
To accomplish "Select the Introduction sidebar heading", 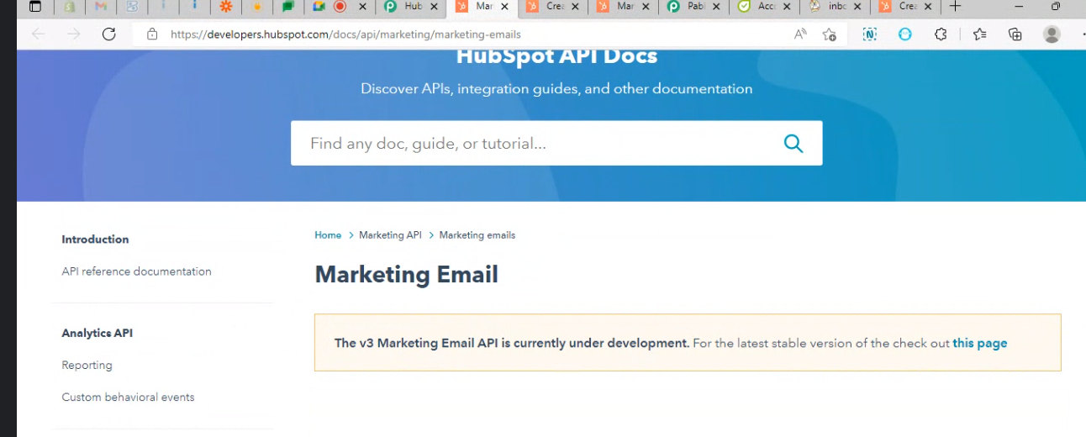I will (95, 240).
